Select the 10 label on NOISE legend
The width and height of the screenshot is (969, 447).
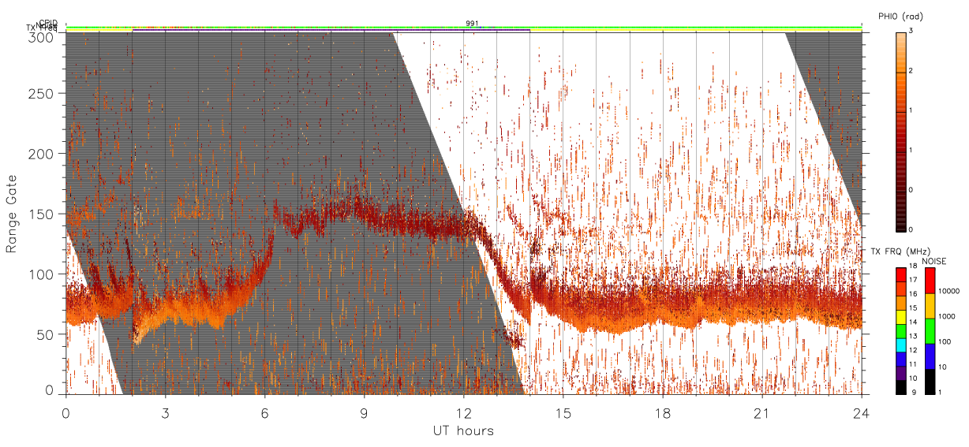(942, 367)
